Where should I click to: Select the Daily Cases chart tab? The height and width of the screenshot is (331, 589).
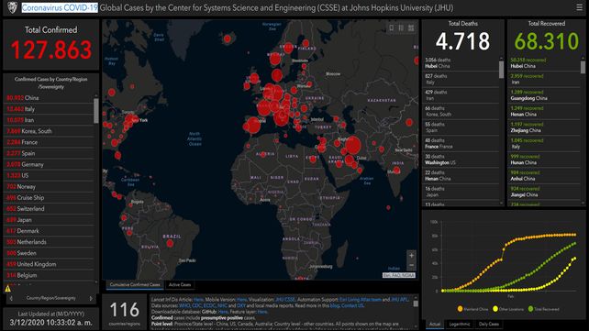click(489, 325)
